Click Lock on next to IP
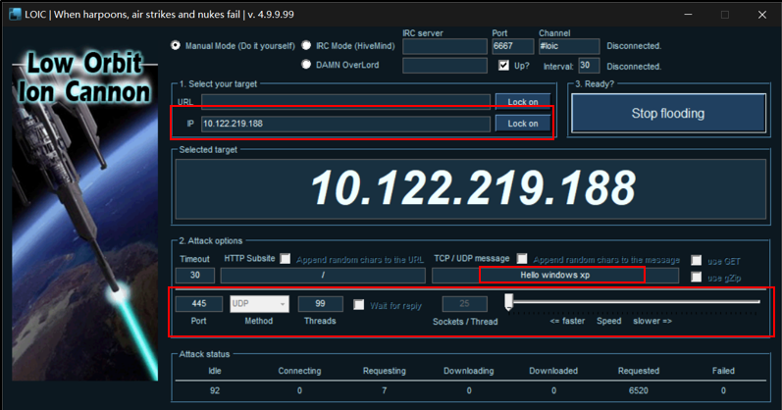 click(523, 124)
